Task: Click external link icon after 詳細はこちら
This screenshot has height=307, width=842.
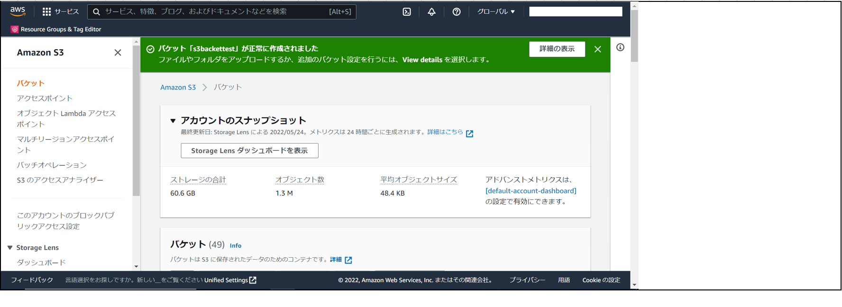Action: (469, 134)
